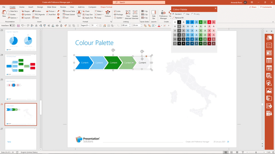Image resolution: width=275 pixels, height=154 pixels.
Task: Click the Share button
Action: [x=253, y=7]
